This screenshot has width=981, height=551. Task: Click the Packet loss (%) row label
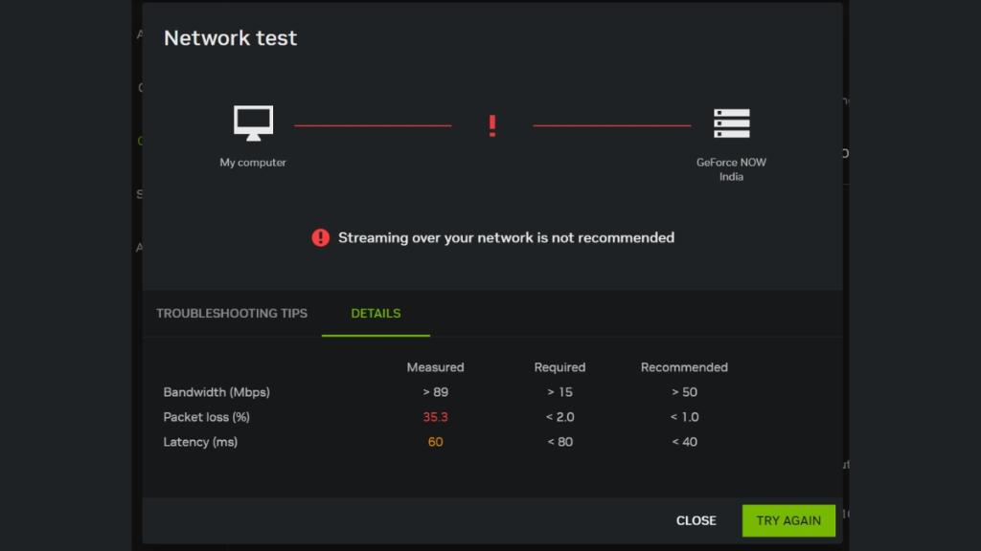(208, 417)
